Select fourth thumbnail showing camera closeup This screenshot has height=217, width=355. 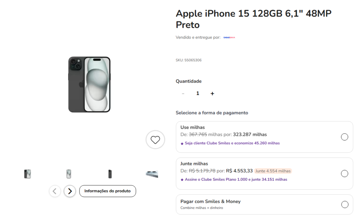click(x=152, y=174)
